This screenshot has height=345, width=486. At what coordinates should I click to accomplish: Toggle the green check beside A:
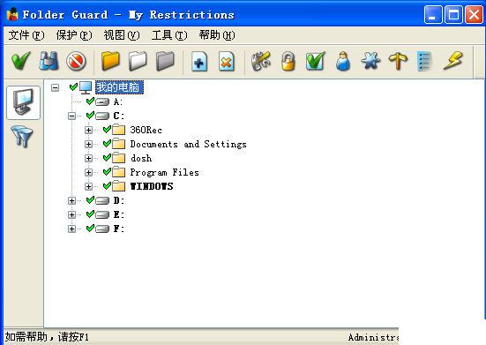click(90, 101)
